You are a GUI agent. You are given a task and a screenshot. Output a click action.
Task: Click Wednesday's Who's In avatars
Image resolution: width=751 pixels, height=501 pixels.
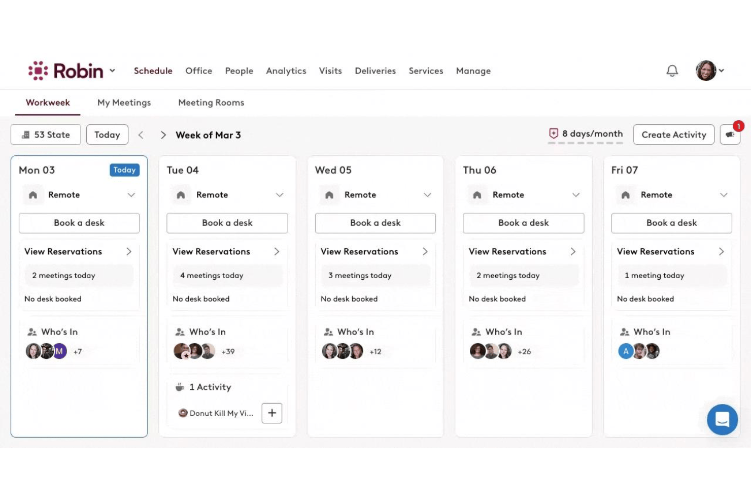click(x=343, y=351)
